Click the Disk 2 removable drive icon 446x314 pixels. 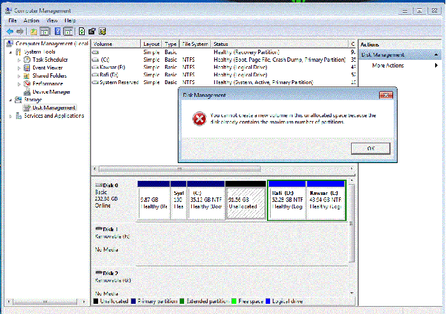[99, 273]
